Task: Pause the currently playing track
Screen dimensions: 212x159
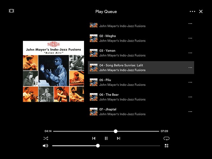Action: [106, 138]
